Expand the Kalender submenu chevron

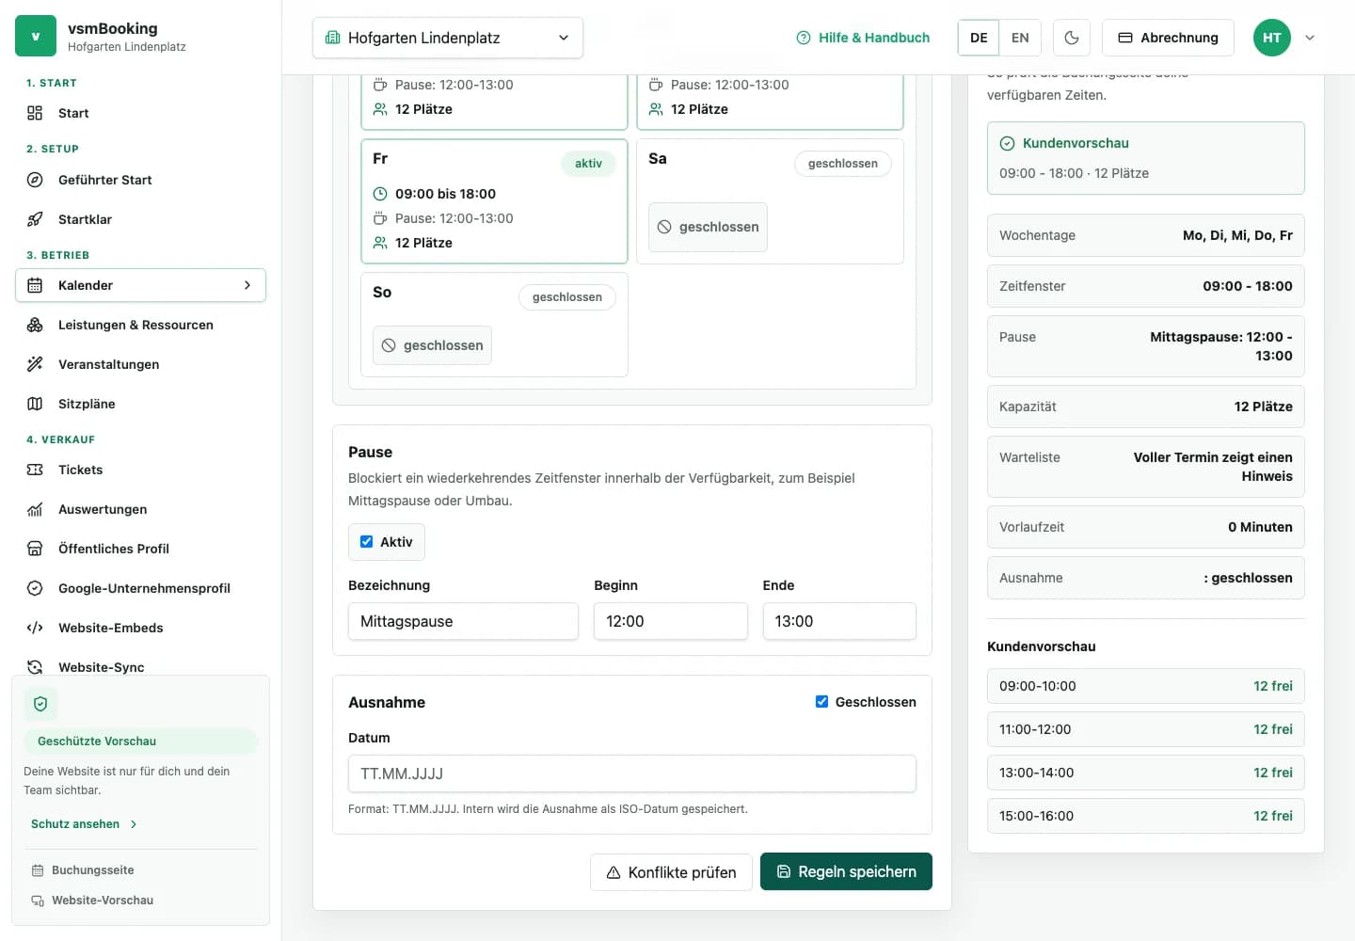coord(247,285)
